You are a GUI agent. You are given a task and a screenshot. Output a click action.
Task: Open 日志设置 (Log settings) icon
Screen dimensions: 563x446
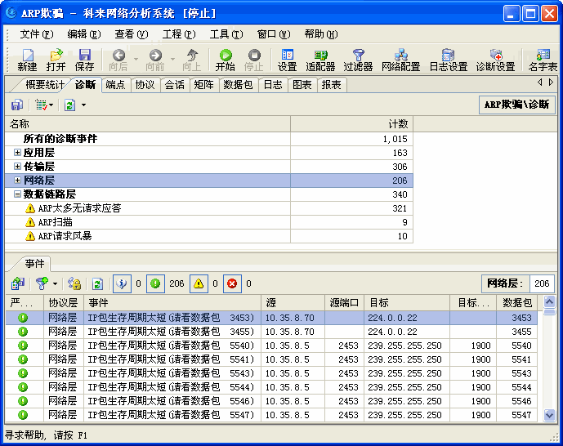(x=448, y=56)
